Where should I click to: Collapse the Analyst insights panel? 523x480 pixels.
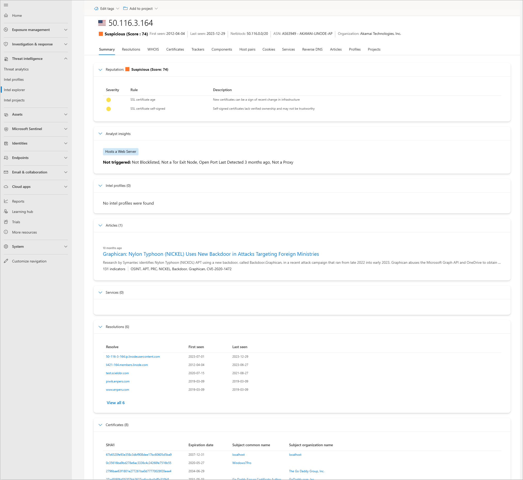tap(100, 134)
